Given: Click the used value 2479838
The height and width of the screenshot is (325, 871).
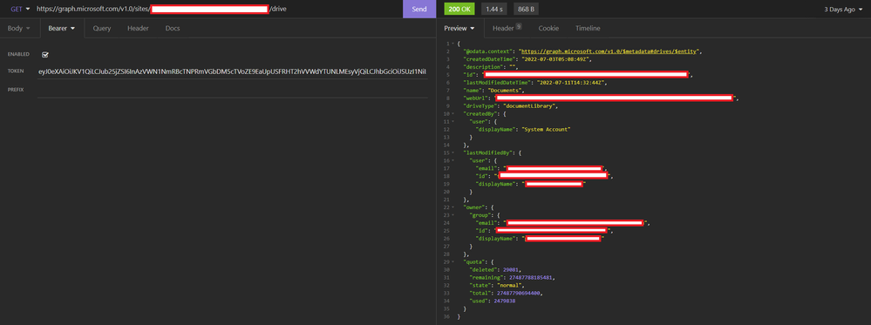Looking at the screenshot, I should (x=505, y=301).
